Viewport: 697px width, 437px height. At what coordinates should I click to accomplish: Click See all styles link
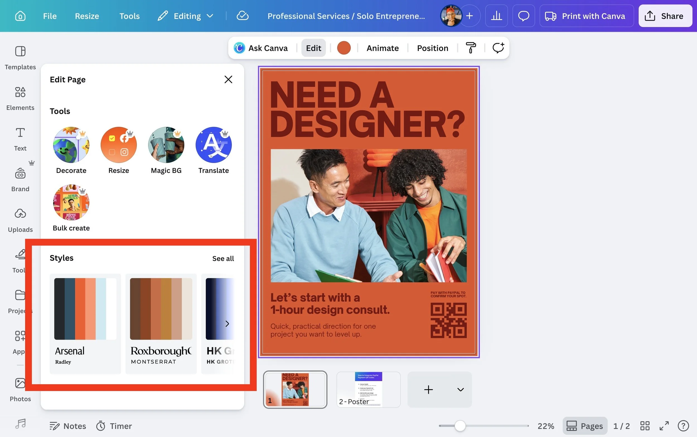(223, 258)
